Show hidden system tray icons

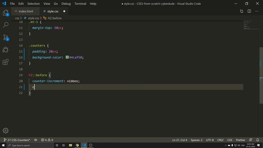pyautogui.click(x=226, y=145)
